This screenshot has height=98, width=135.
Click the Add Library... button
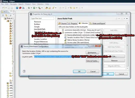114,43
